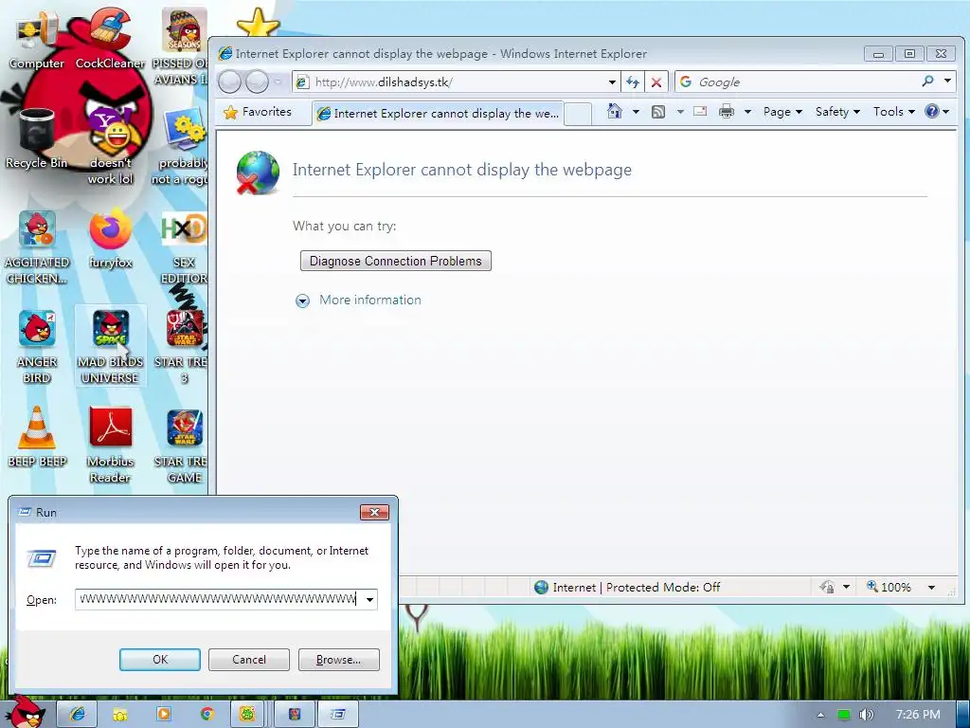Open the recent pages dropdown arrow
Viewport: 970px width, 728px height.
click(278, 82)
